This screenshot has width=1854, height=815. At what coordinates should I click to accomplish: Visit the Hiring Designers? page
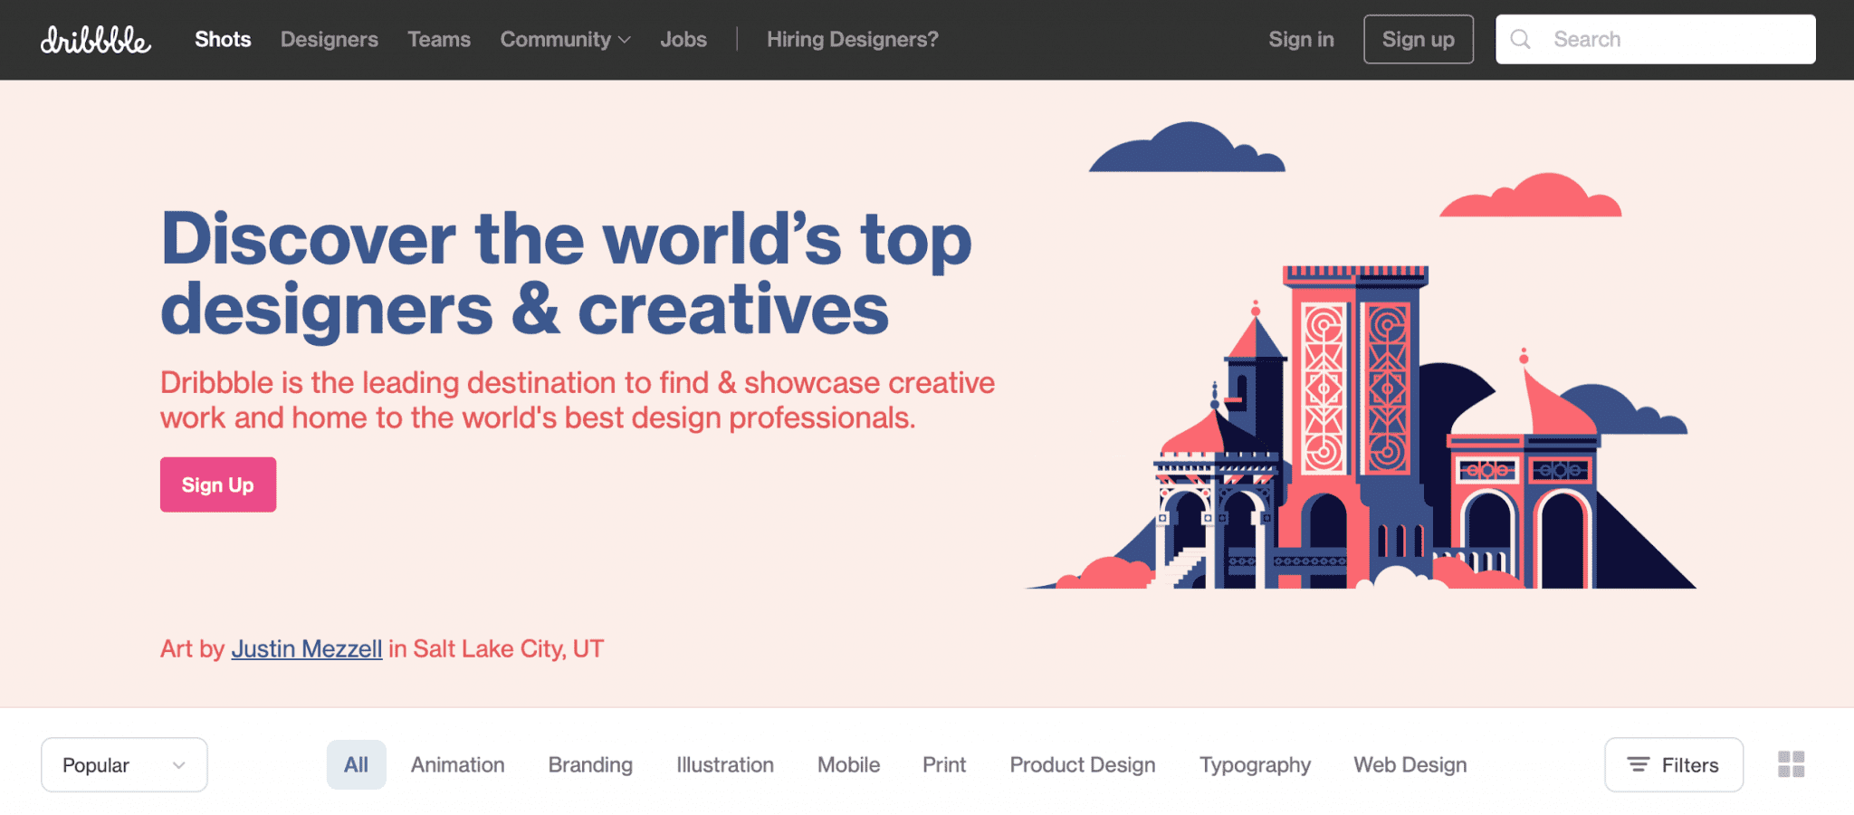point(851,39)
